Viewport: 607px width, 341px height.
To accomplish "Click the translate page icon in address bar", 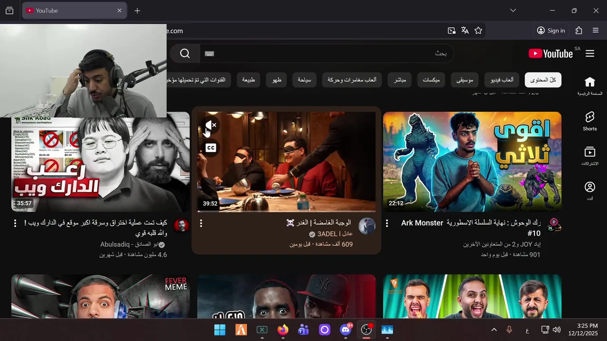I will click(465, 30).
